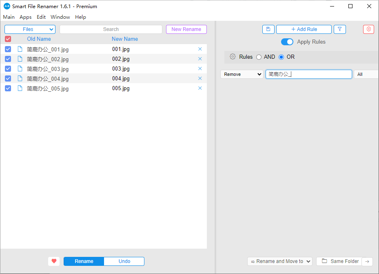Click the arrow icon beside Same Folder
The image size is (379, 274).
(367, 261)
